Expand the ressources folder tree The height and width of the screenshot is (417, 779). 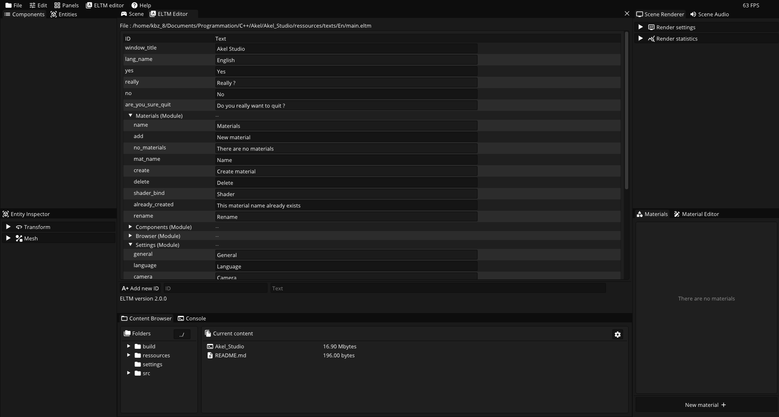tap(128, 355)
